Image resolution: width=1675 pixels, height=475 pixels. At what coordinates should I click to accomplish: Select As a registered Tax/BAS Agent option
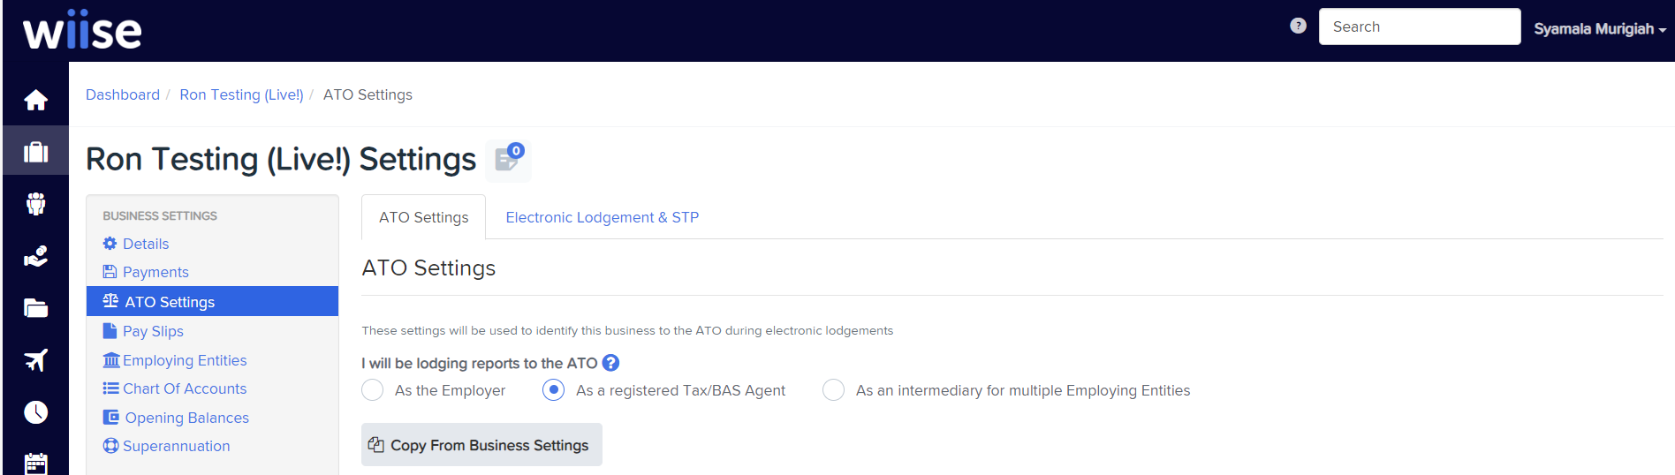(x=554, y=390)
